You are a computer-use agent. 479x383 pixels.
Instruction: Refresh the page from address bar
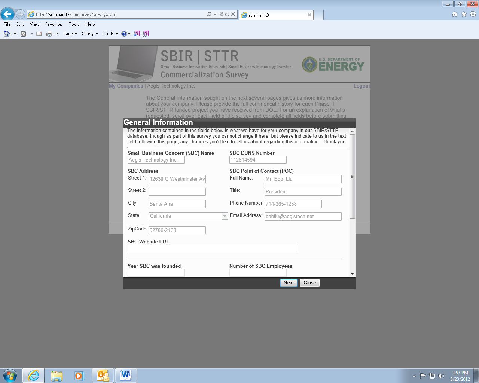[227, 14]
